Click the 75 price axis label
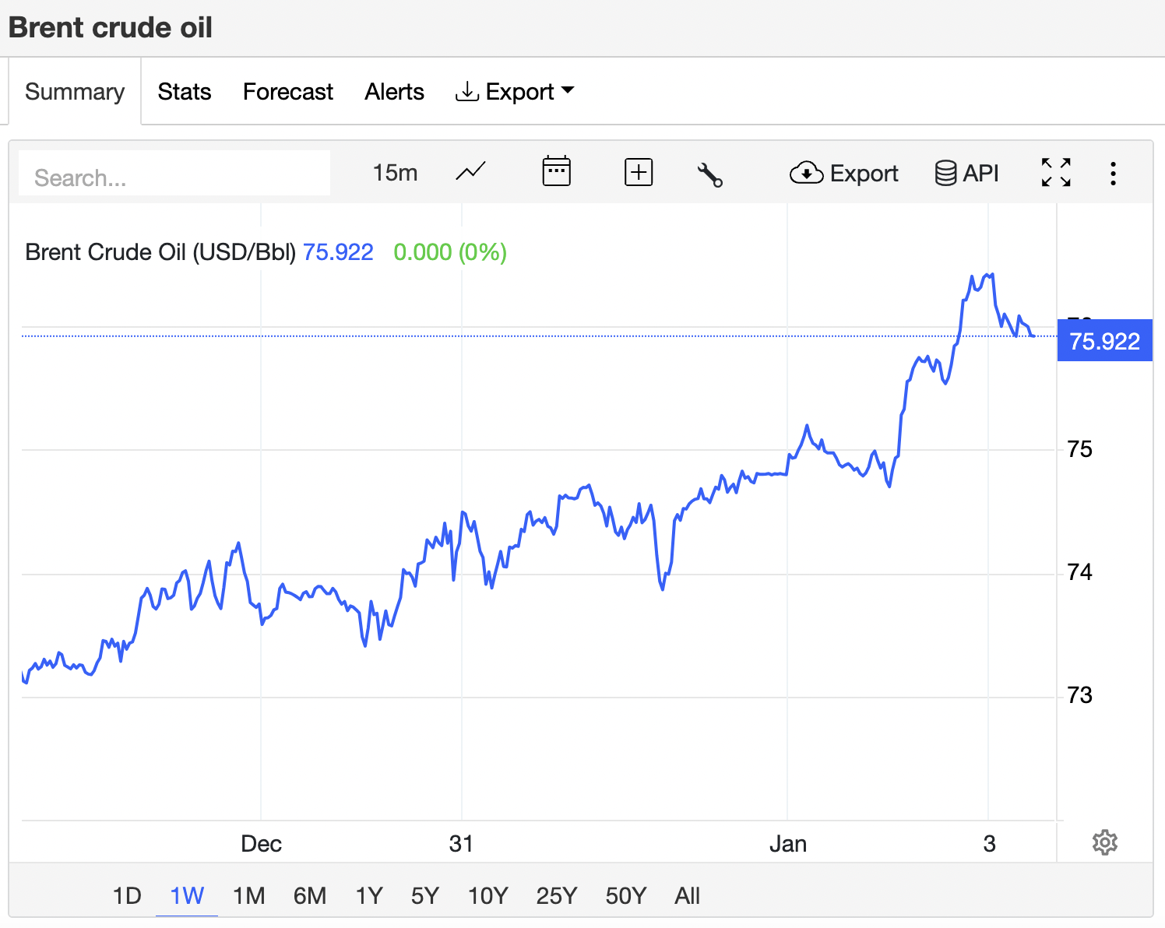 click(x=1079, y=449)
